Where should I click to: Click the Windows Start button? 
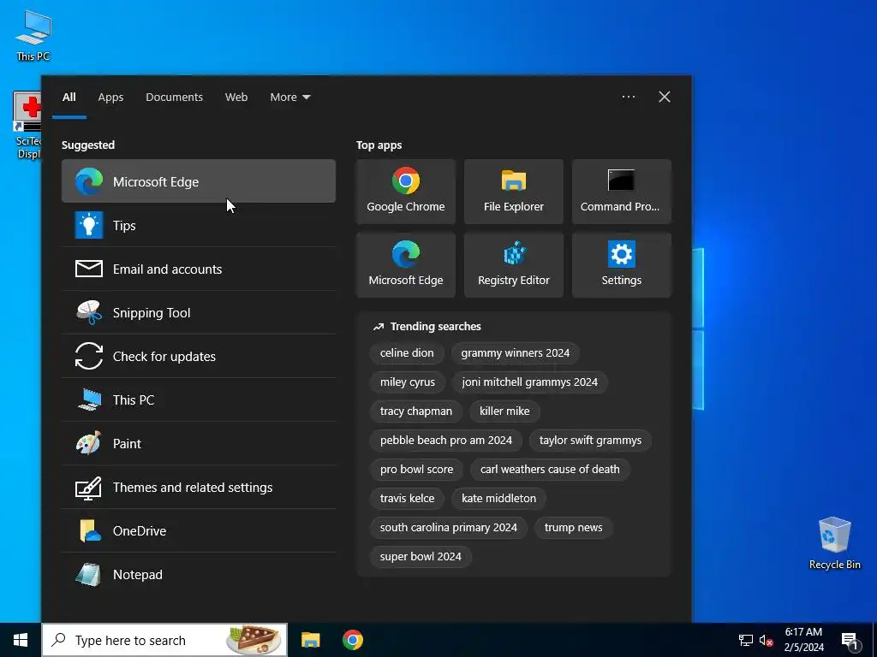click(x=21, y=640)
